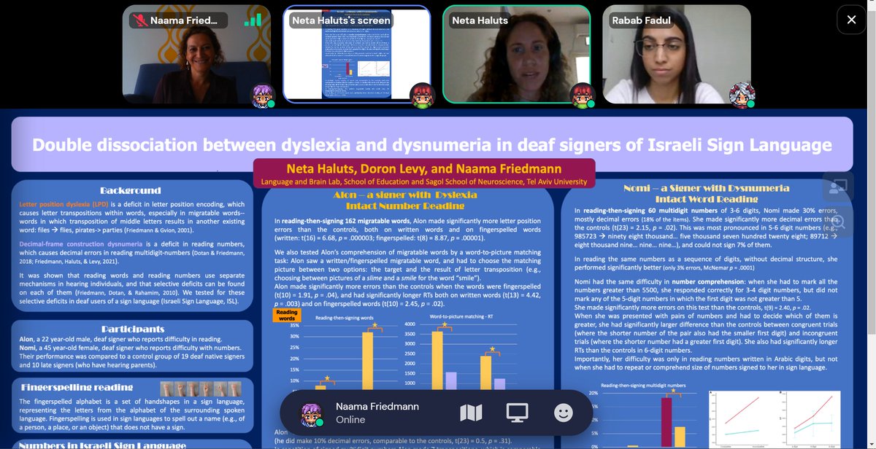This screenshot has width=876, height=449.
Task: Click the 'Alon – a signer with Dyslexia' heading
Action: pyautogui.click(x=407, y=195)
